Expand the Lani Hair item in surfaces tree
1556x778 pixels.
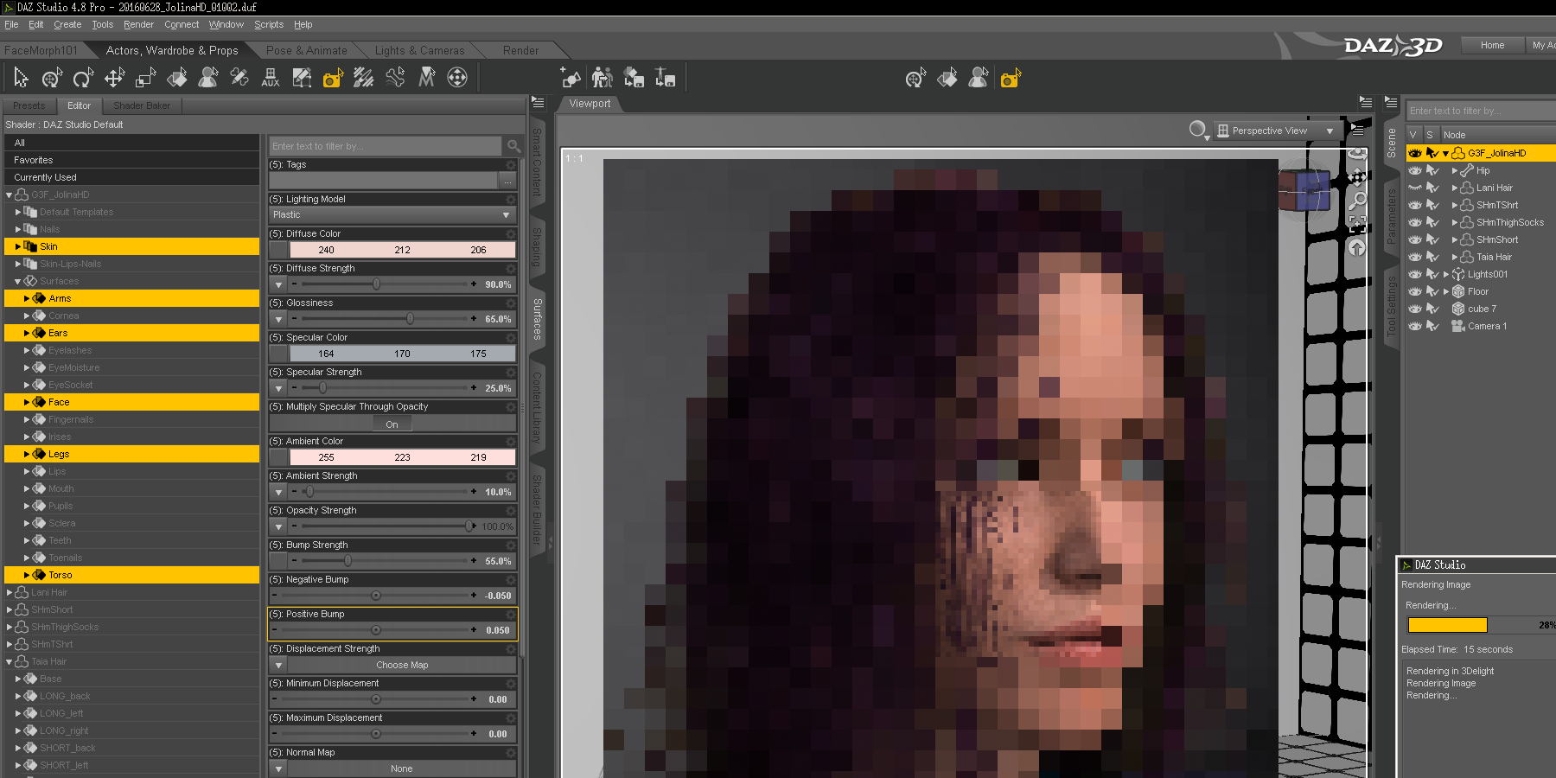tap(10, 592)
